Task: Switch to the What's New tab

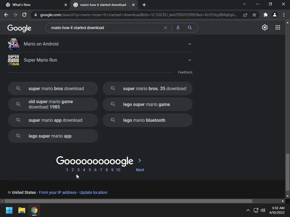Action: (35, 5)
